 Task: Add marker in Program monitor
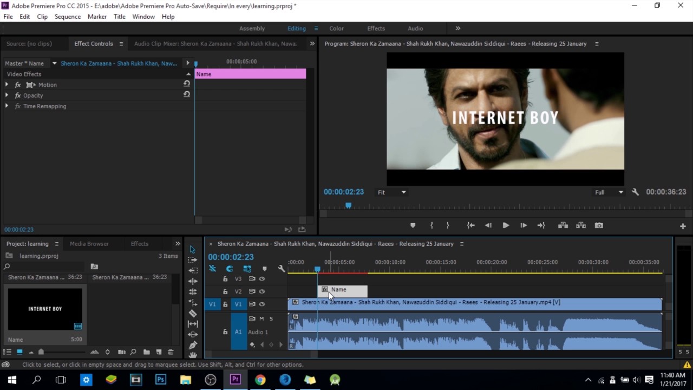click(413, 225)
